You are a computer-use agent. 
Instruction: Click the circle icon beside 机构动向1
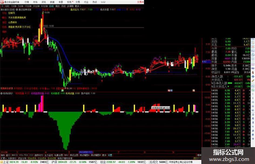tap(1, 93)
